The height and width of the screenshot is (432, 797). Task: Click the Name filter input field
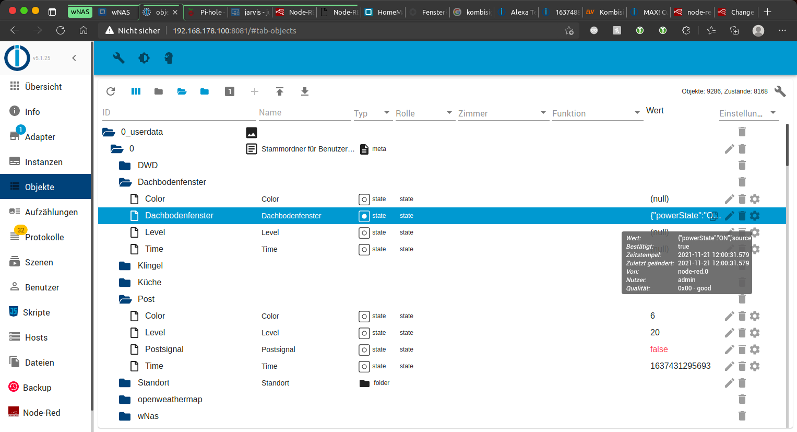point(305,113)
